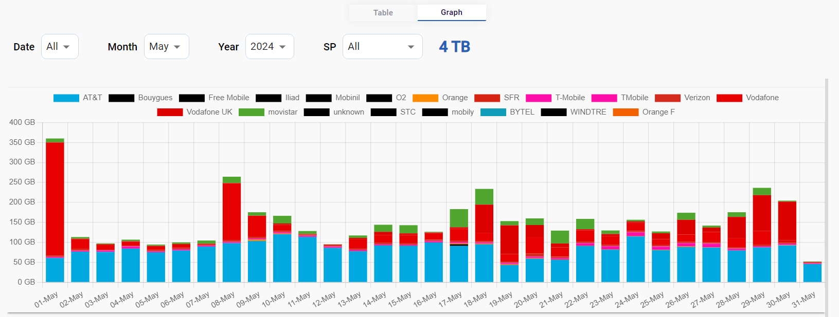
Task: Open the Date dropdown
Action: [x=60, y=47]
